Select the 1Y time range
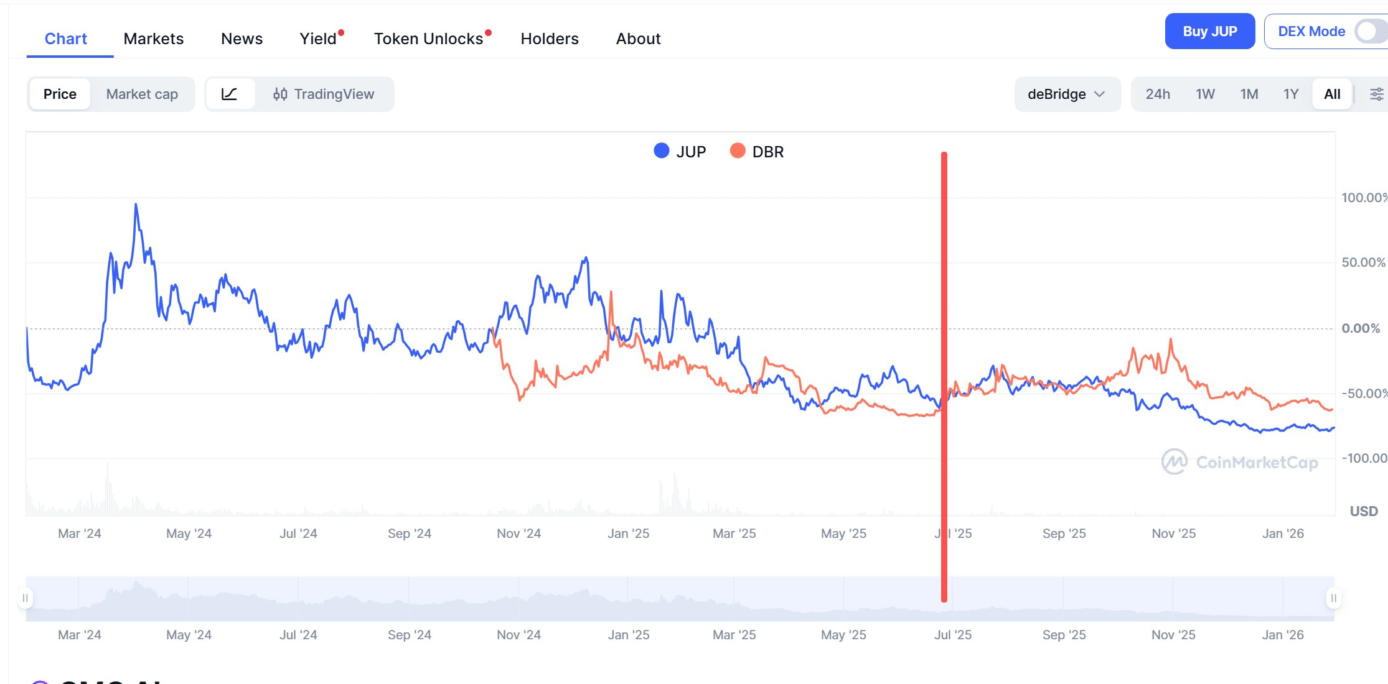The width and height of the screenshot is (1388, 684). [x=1291, y=94]
